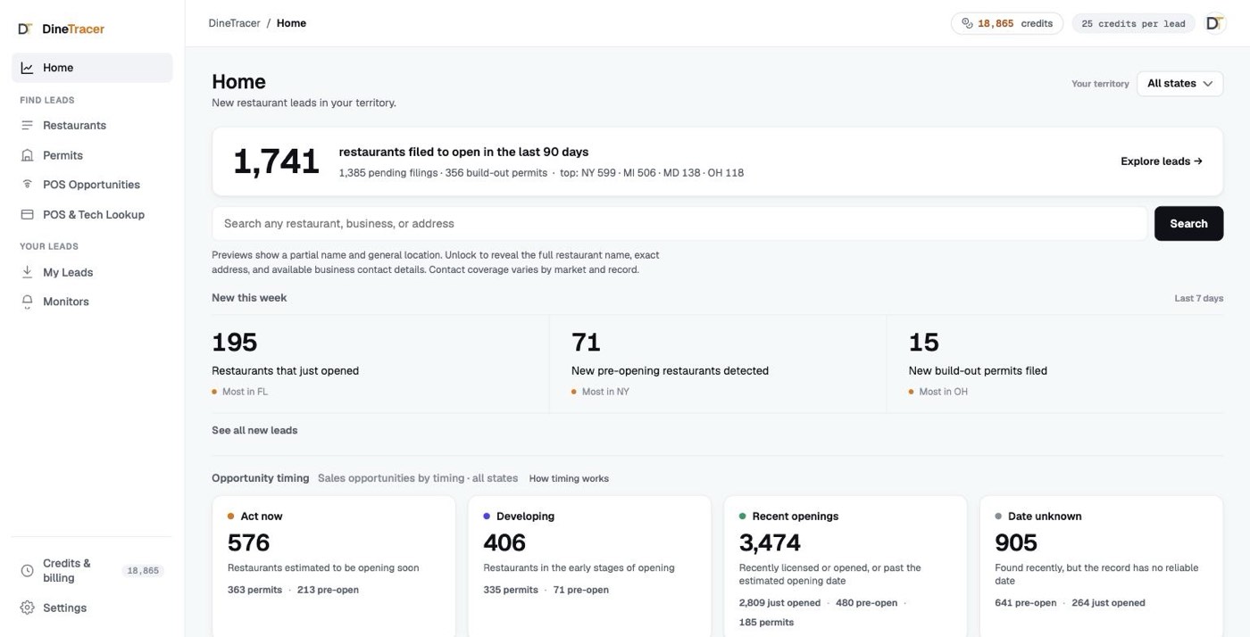1250x637 pixels.
Task: Open the Date unknown opportunity card
Action: pyautogui.click(x=1101, y=567)
